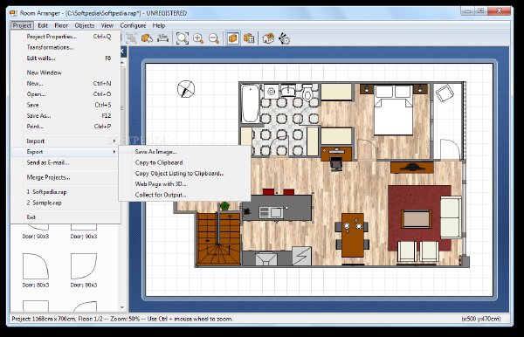Image resolution: width=524 pixels, height=337 pixels.
Task: Click the zoom in magnifier icon
Action: 198,38
